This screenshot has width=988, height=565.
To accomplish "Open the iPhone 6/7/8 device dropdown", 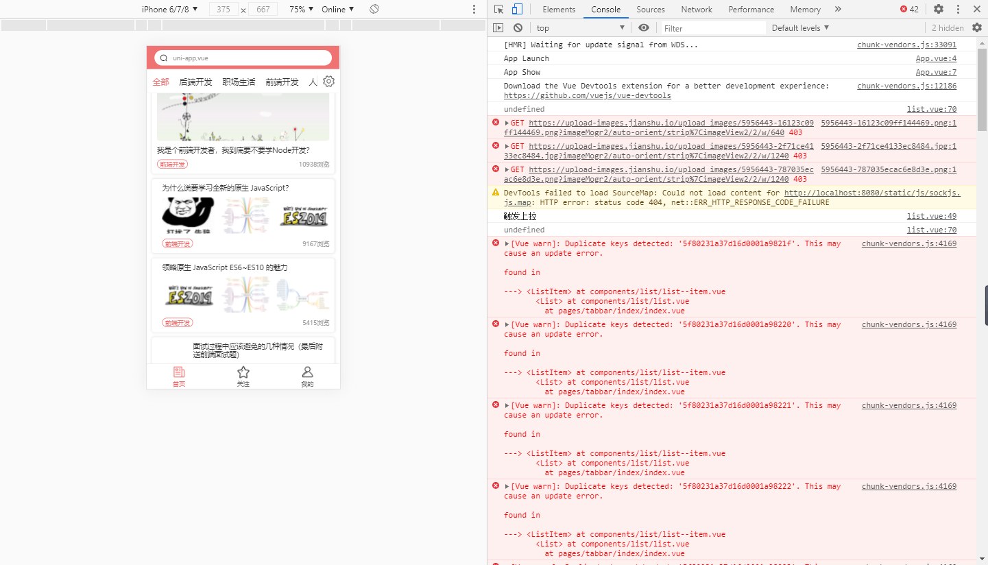I will [x=169, y=9].
